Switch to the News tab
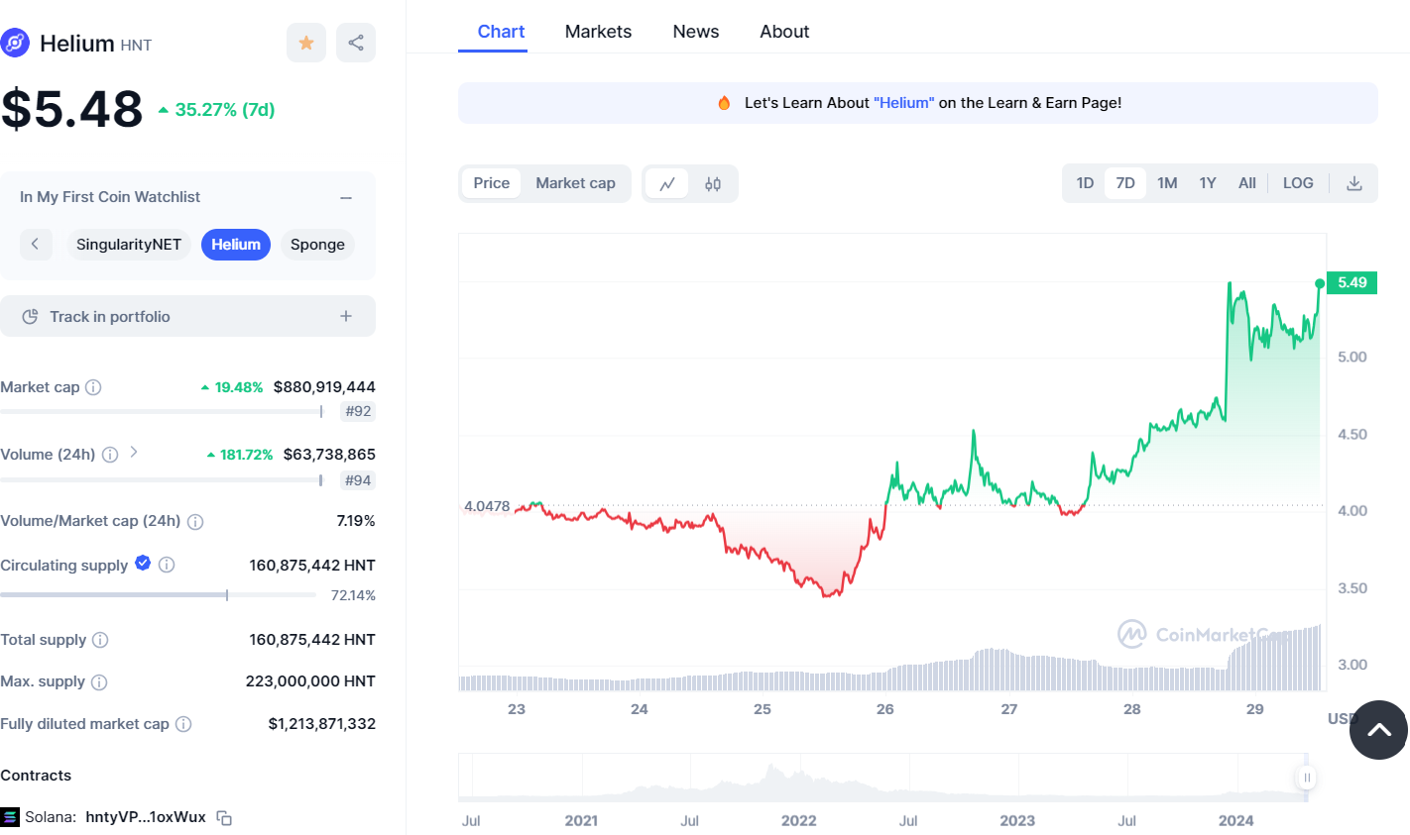Screen dimensions: 1410x835 pyautogui.click(x=696, y=32)
